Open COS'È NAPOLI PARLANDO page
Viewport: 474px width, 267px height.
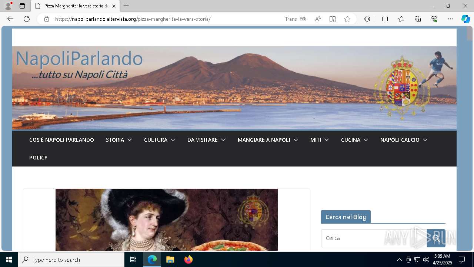point(61,140)
